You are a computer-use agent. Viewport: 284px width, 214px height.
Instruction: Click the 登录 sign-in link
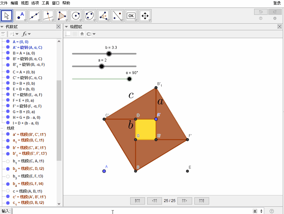click(x=277, y=3)
